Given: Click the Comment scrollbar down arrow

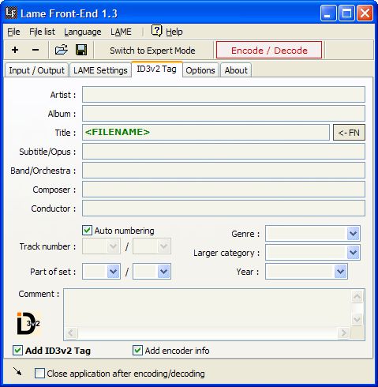Looking at the screenshot, I should click(357, 320).
